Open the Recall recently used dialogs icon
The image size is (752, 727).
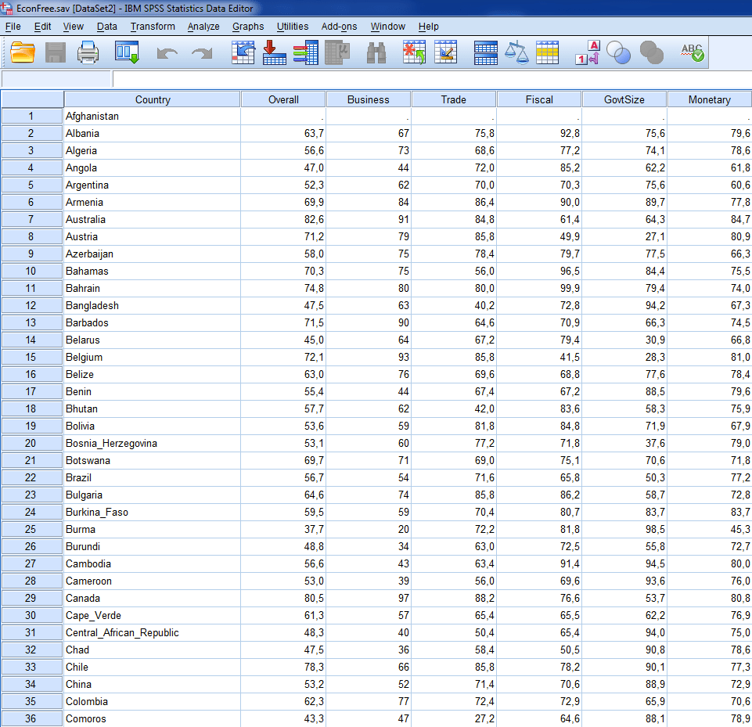[x=127, y=52]
